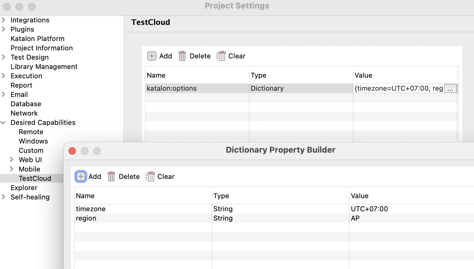Click Type column header in TestCloud table
Screen dimensions: 474x269
tap(301, 75)
